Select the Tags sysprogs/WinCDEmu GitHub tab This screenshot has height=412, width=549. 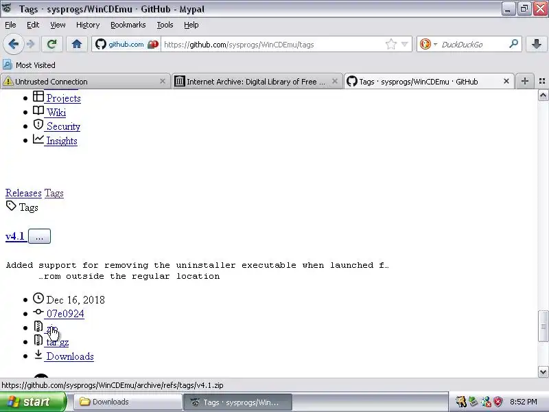(429, 82)
